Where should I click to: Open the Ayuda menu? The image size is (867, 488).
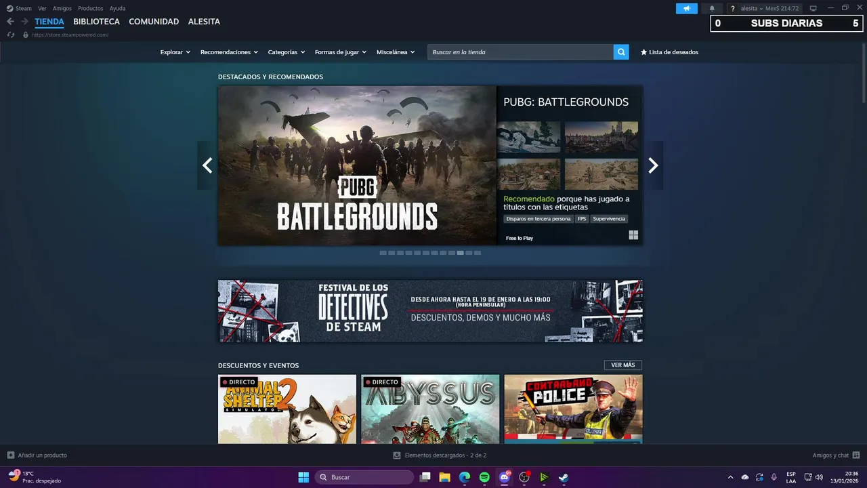[x=117, y=8]
